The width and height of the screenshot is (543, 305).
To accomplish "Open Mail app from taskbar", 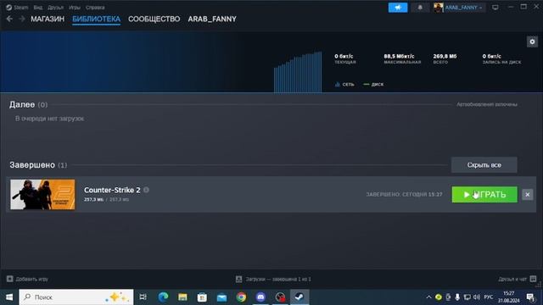I will (221, 297).
